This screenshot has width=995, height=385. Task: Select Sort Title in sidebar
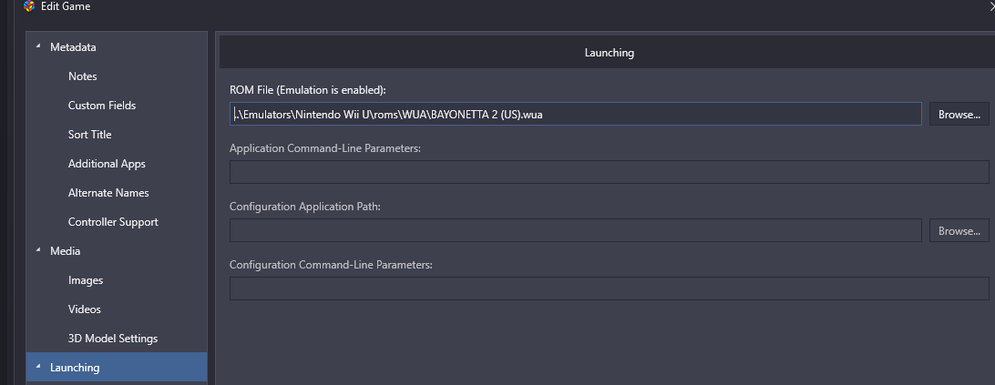pos(89,135)
